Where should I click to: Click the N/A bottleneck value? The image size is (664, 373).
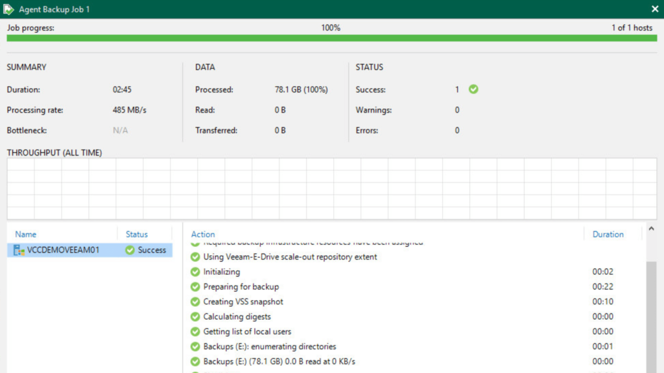120,130
